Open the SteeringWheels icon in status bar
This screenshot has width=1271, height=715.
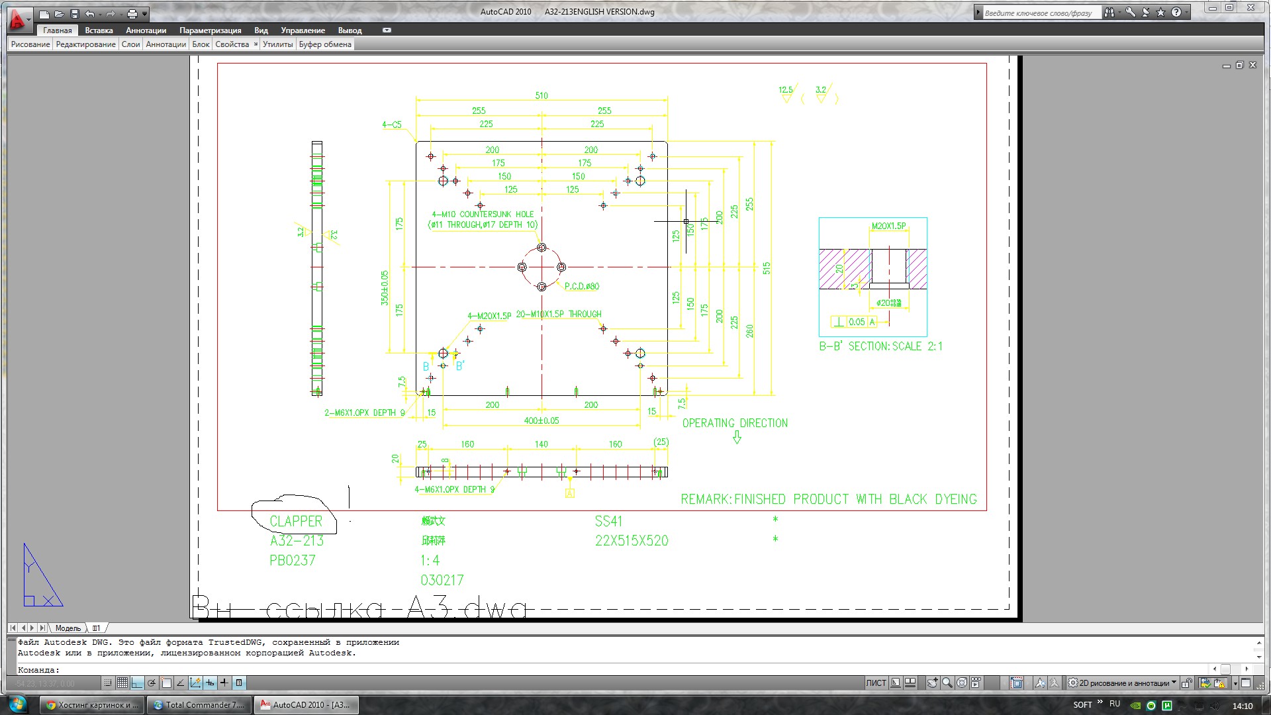tap(962, 683)
